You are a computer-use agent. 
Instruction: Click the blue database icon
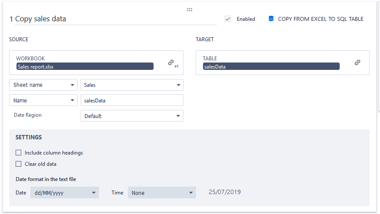pos(271,19)
